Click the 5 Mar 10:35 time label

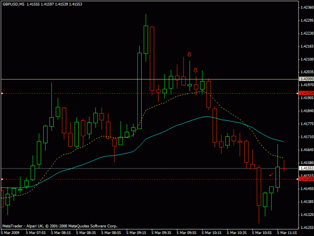click(237, 233)
